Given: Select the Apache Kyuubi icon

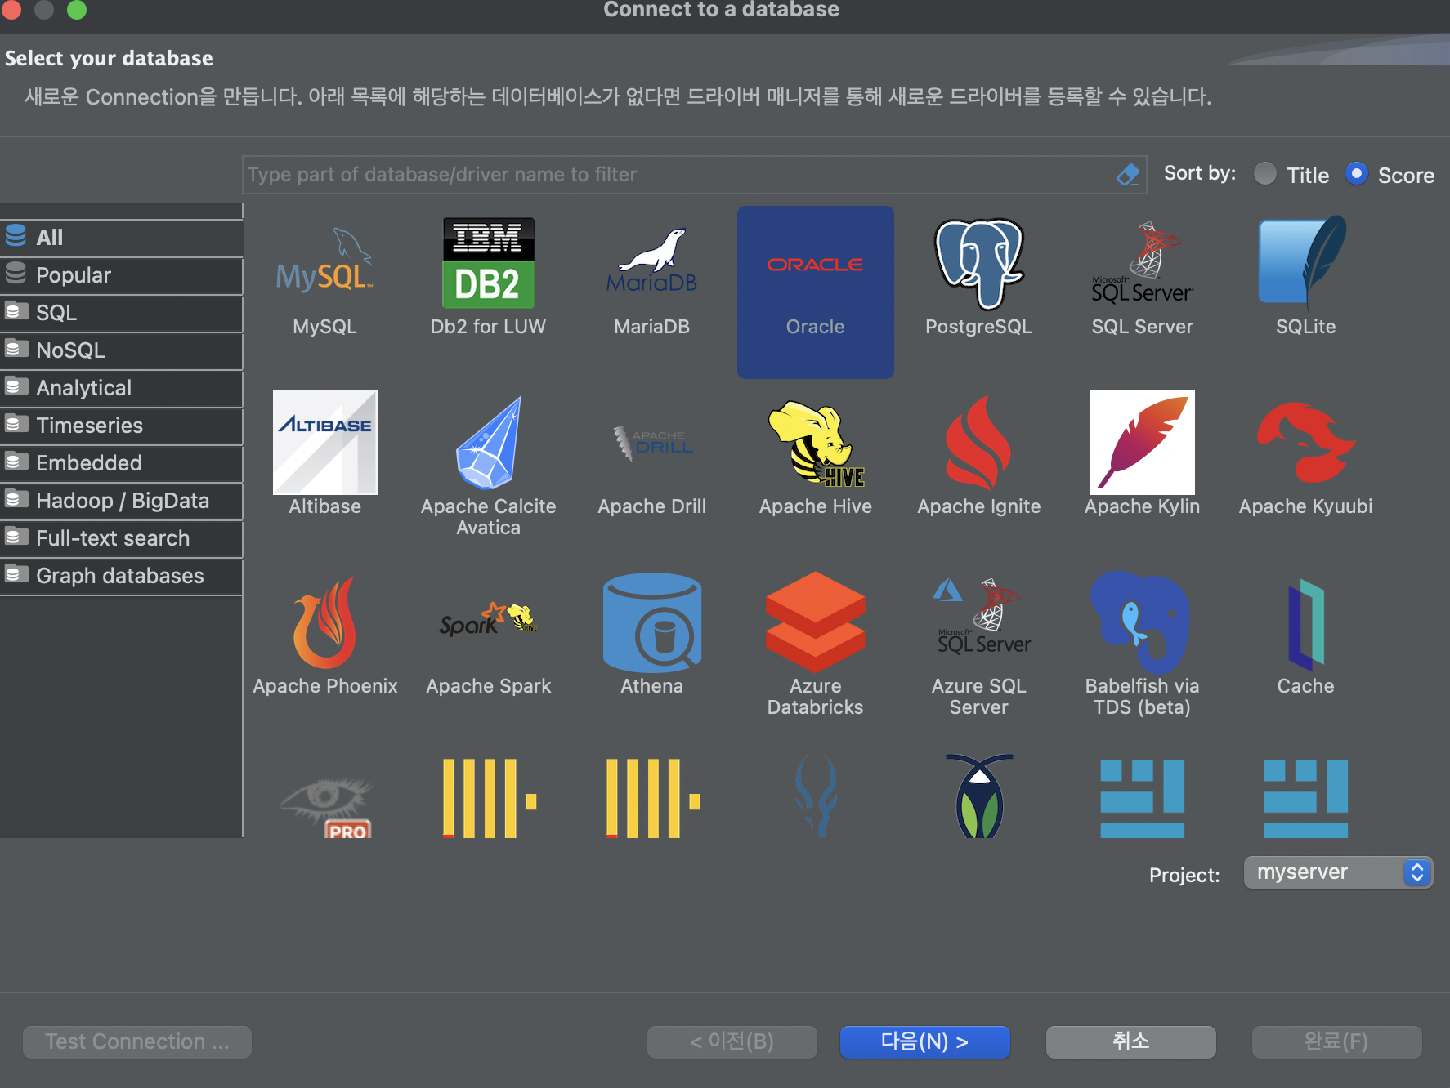Looking at the screenshot, I should [x=1305, y=442].
